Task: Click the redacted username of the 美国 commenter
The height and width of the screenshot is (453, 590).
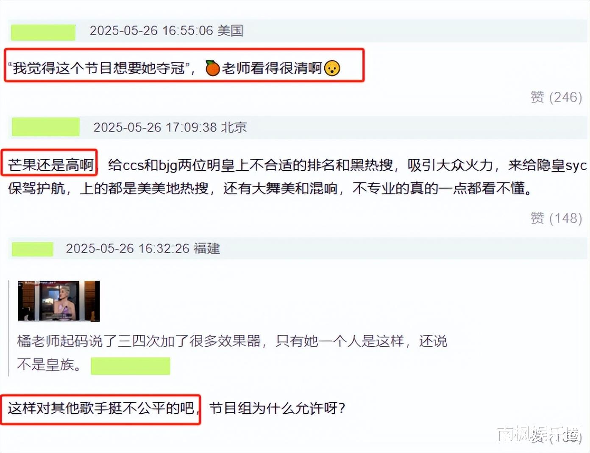Action: 43,32
